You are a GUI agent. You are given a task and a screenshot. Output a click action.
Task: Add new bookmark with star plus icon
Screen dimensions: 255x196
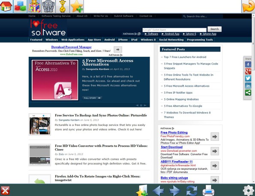pos(77,6)
